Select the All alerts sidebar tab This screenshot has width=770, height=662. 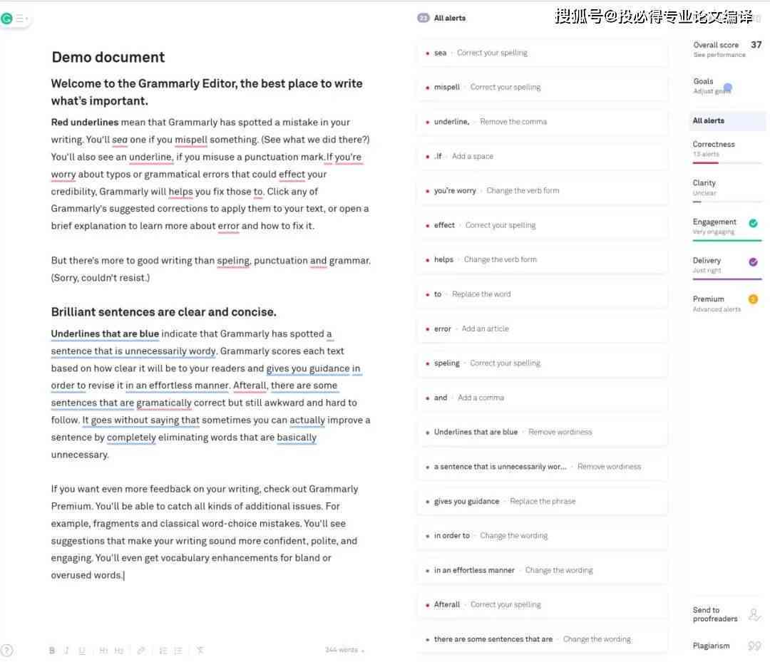[728, 120]
